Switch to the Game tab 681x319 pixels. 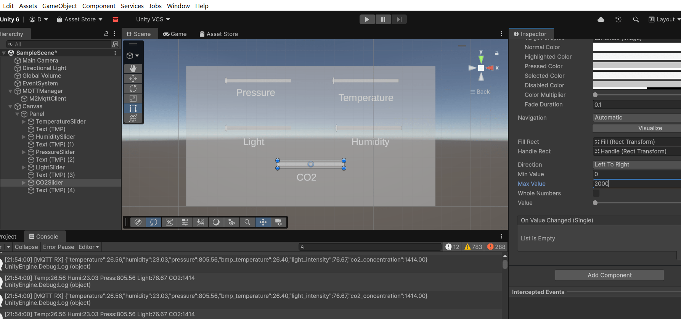point(175,34)
